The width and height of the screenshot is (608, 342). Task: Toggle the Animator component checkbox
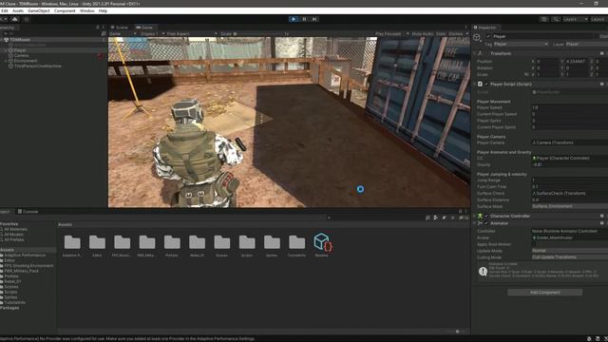point(486,223)
